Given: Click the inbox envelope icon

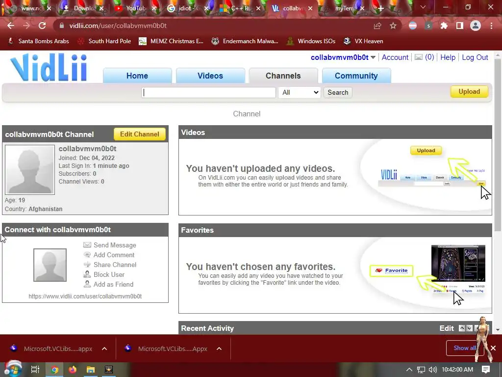Looking at the screenshot, I should [419, 57].
